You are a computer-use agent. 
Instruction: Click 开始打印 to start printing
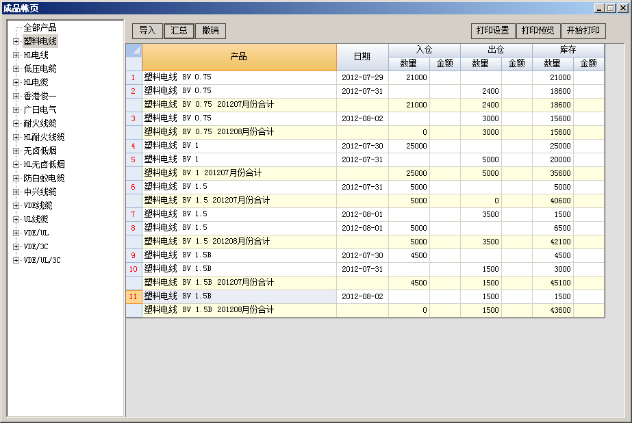click(583, 31)
